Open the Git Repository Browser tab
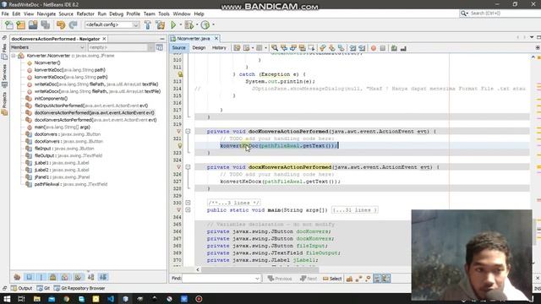 coord(79,288)
